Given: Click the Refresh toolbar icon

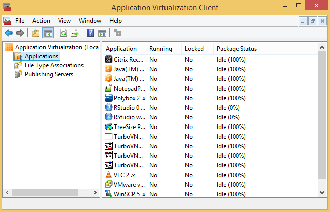Looking at the screenshot, I should pos(63,33).
